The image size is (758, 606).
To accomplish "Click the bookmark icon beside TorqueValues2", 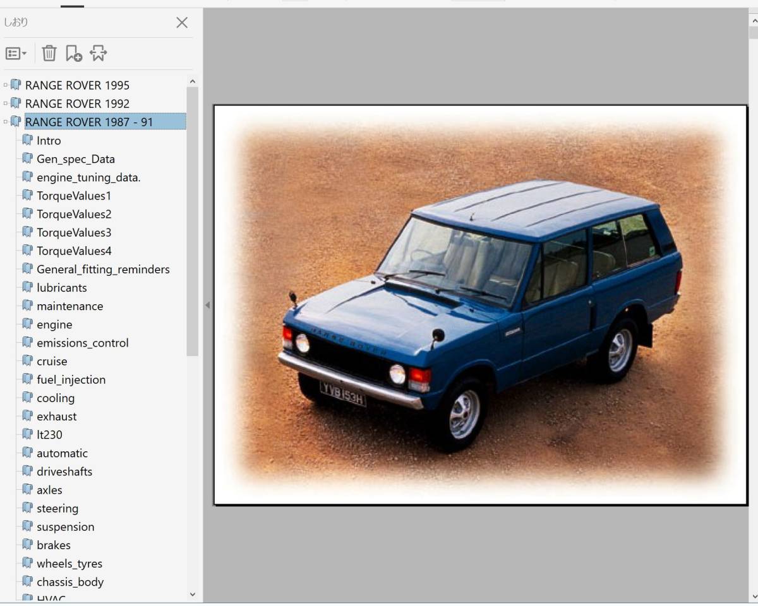I will 27,213.
